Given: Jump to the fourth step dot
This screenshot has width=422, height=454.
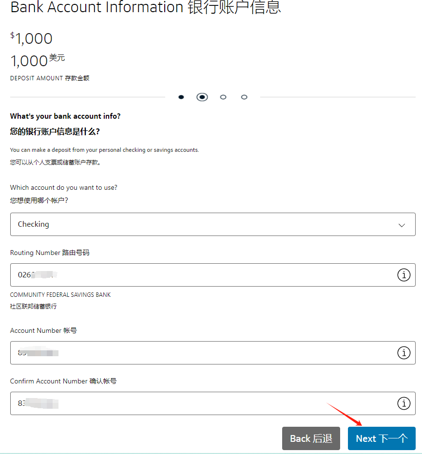Looking at the screenshot, I should point(244,97).
